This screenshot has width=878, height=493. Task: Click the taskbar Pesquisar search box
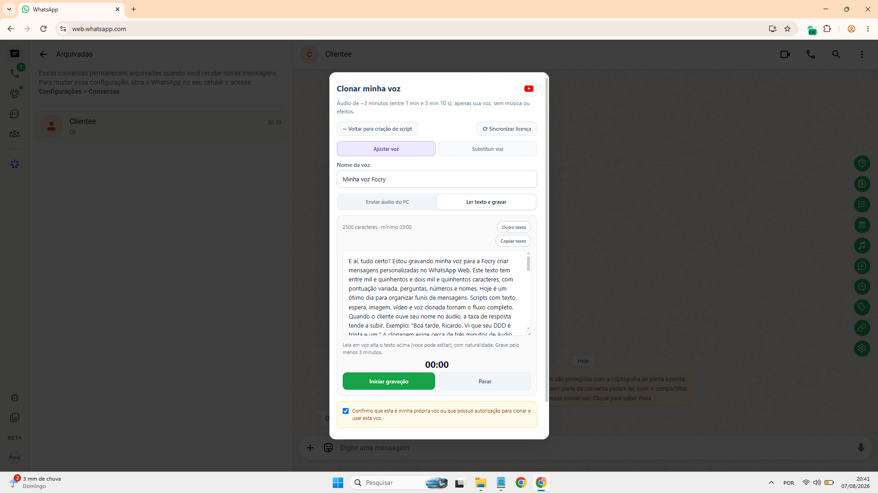pos(399,482)
